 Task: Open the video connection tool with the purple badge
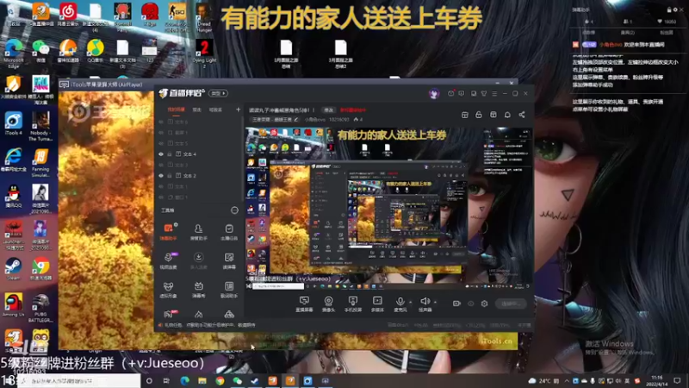click(x=168, y=260)
